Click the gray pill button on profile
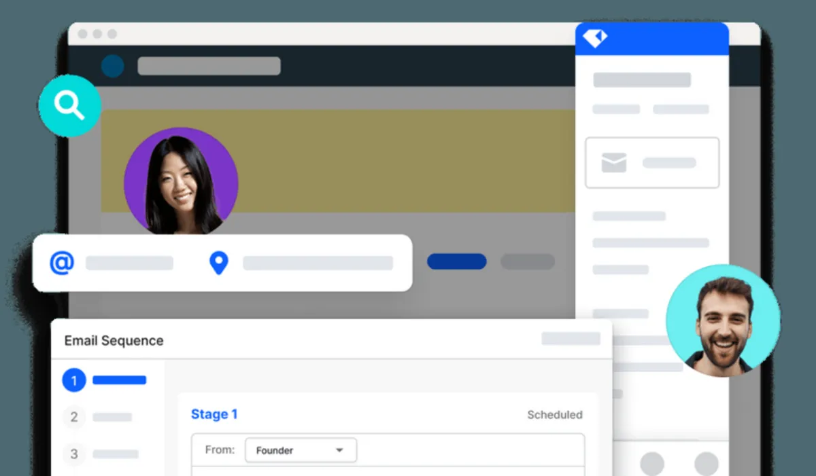This screenshot has width=816, height=476. 528,261
